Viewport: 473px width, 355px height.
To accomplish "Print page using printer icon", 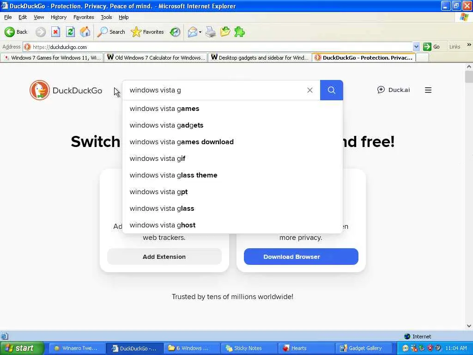I will 211,32.
